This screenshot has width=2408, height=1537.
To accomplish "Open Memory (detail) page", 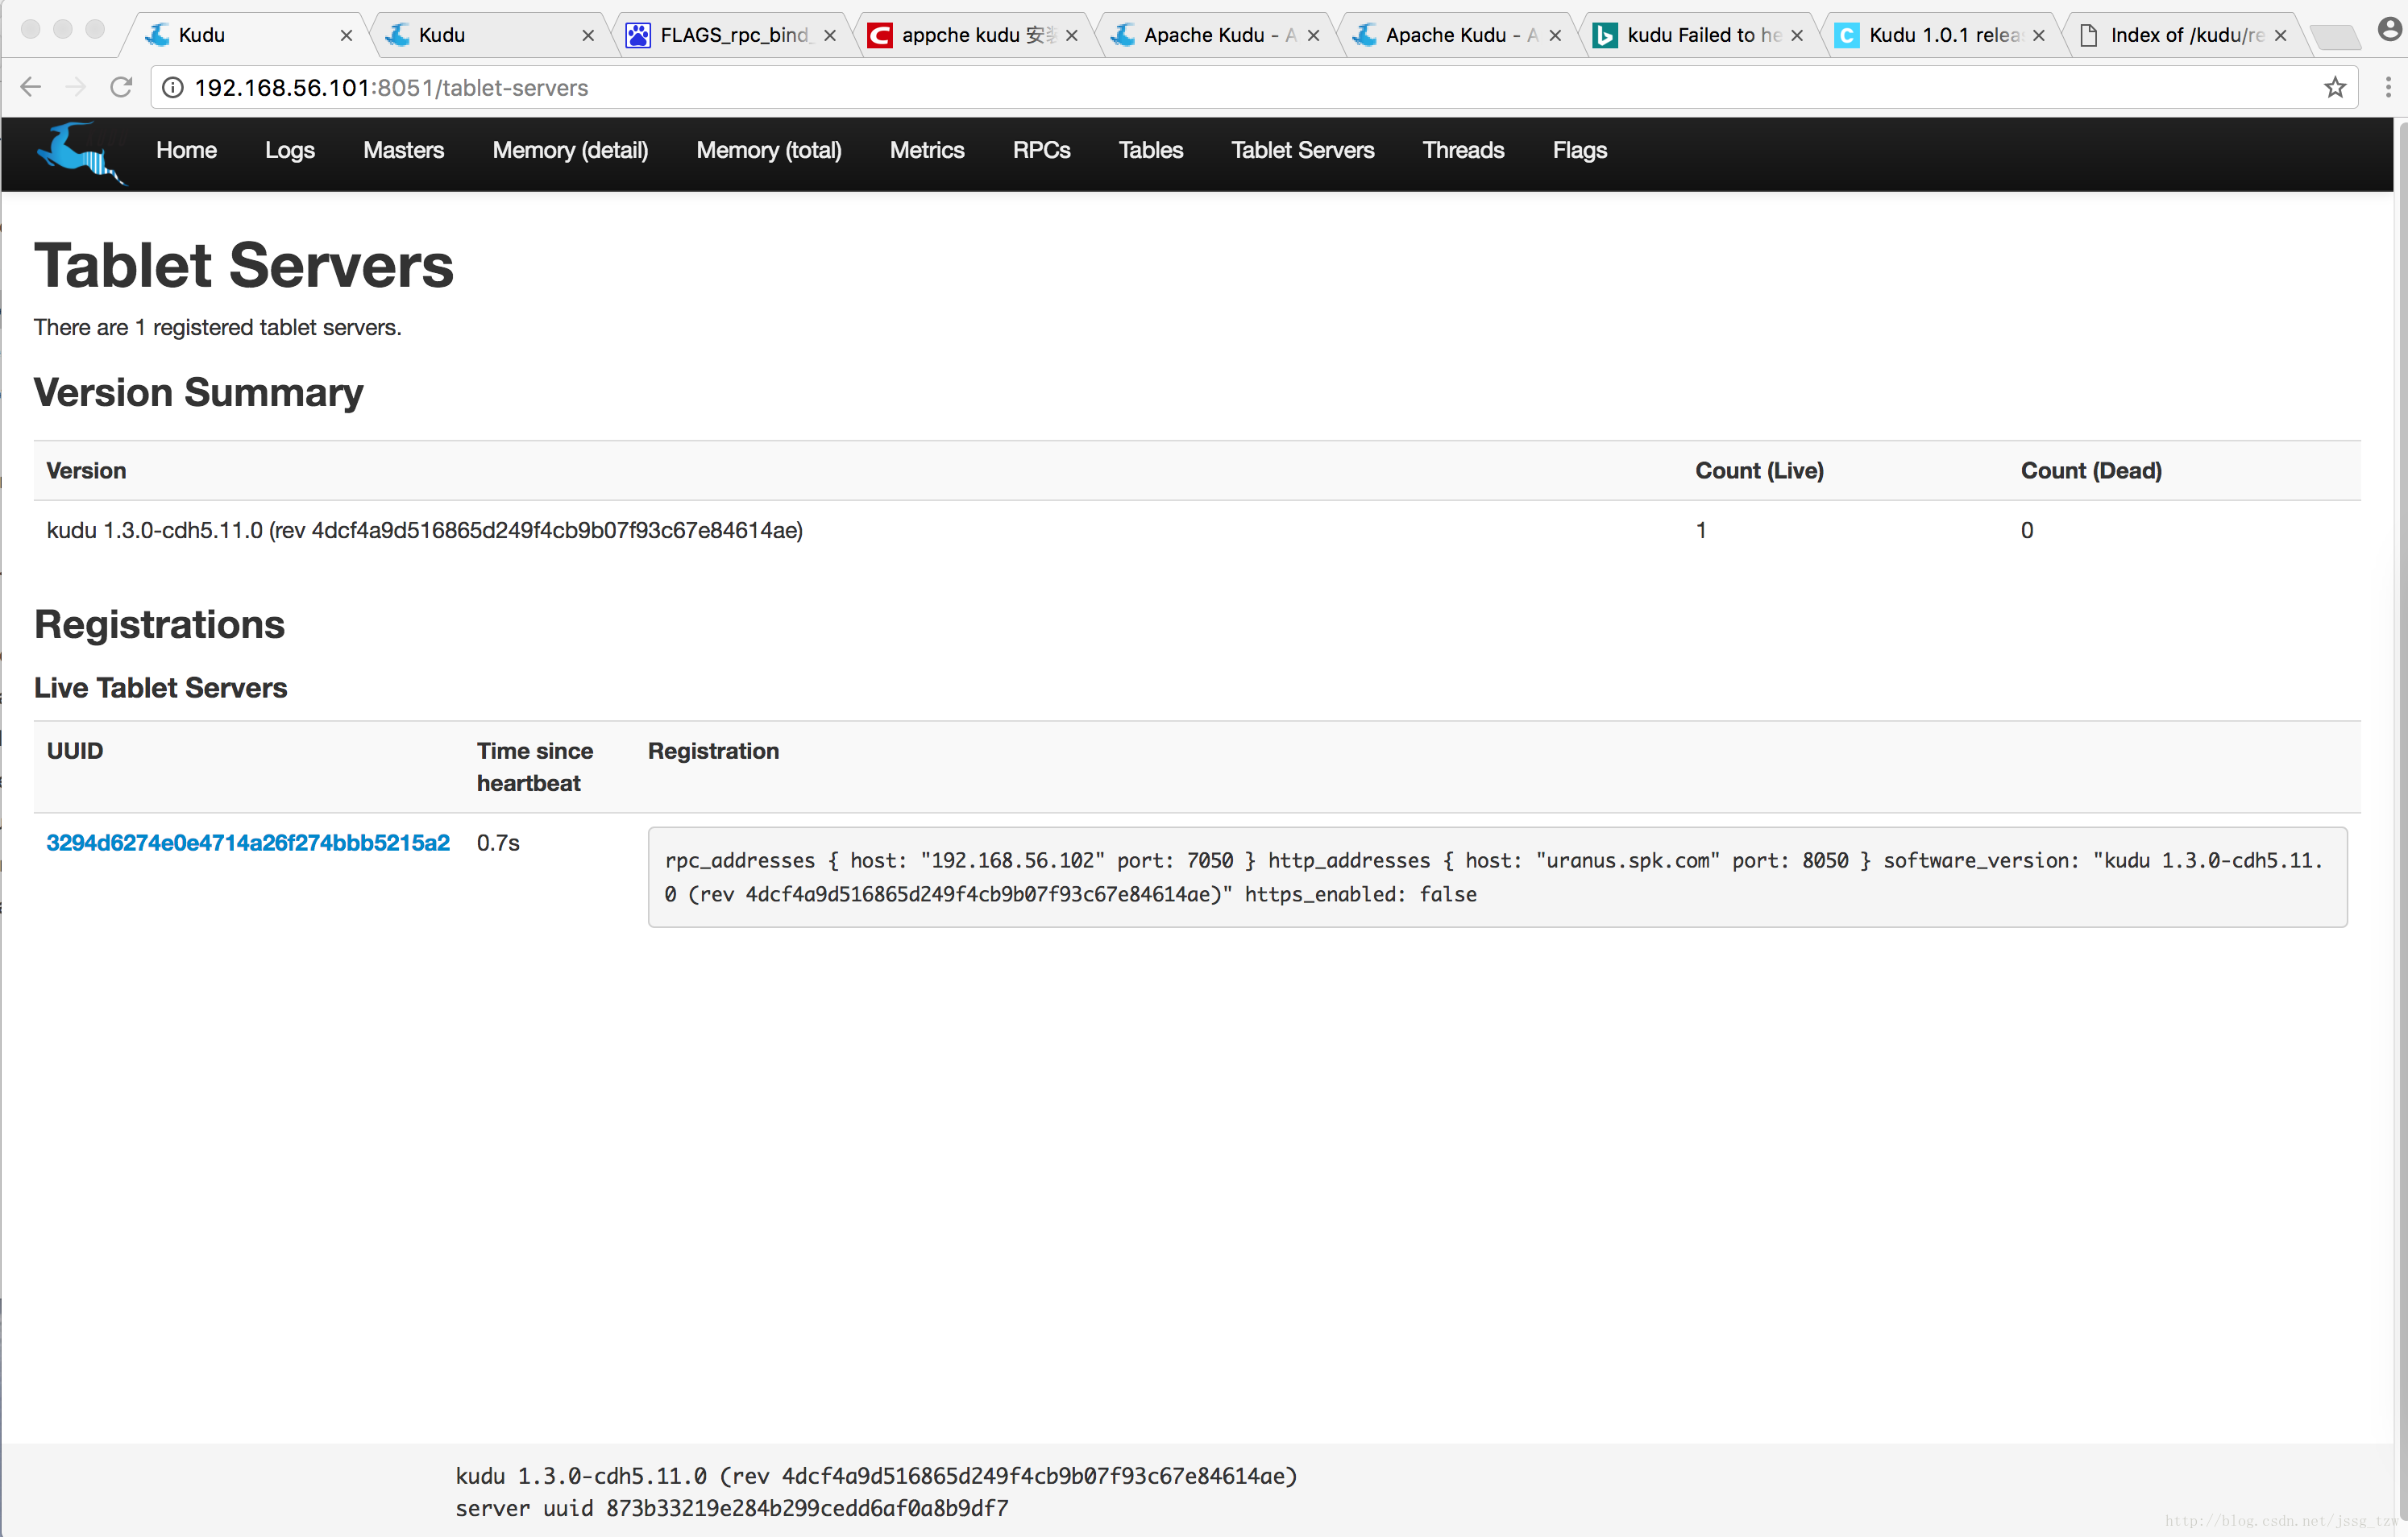I will coord(570,151).
